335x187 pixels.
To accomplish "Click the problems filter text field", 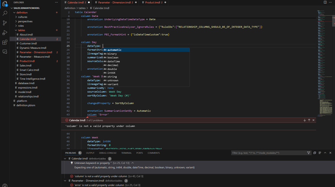I will pos(268,153).
